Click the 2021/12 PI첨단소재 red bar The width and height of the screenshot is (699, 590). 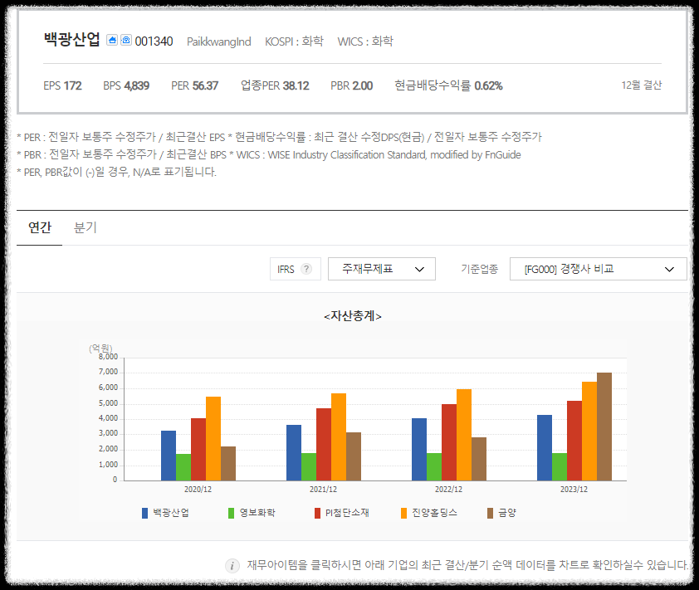click(324, 444)
